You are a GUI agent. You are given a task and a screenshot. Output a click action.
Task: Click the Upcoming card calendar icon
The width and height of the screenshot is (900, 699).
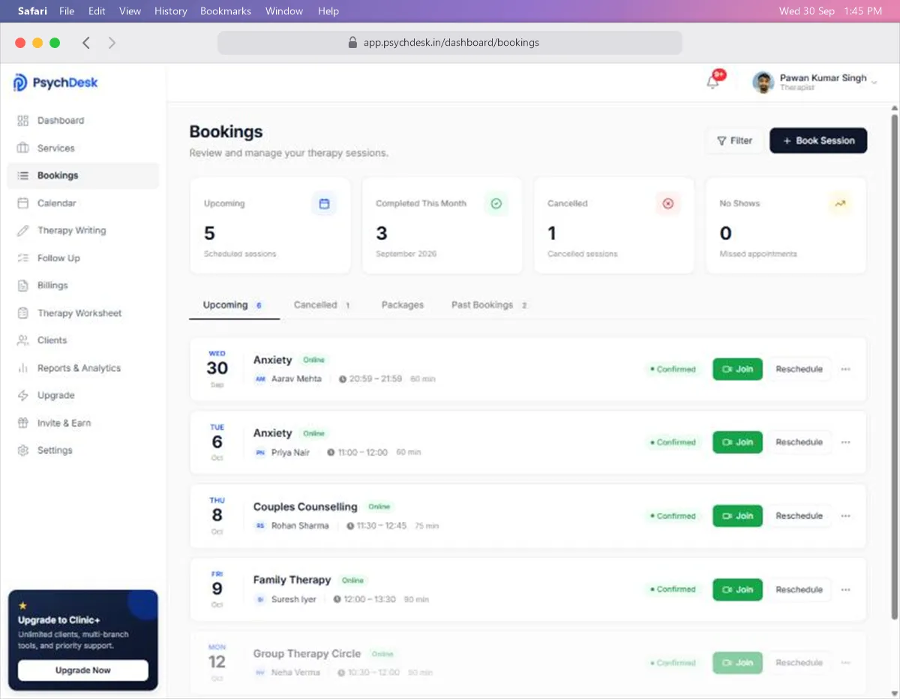click(x=325, y=203)
